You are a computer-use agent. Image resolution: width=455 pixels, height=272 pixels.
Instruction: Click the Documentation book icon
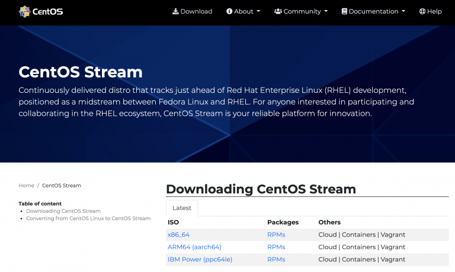(x=344, y=11)
